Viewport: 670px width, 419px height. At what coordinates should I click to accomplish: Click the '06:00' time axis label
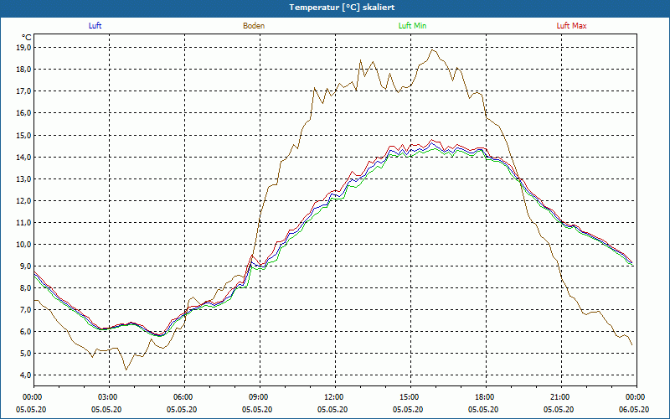(x=182, y=397)
